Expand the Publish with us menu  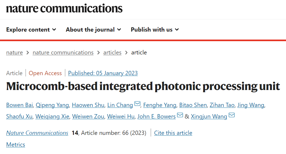click(155, 29)
